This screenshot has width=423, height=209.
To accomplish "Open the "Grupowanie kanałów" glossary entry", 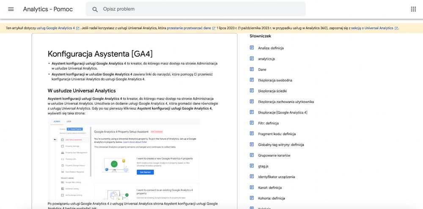I will (x=274, y=156).
